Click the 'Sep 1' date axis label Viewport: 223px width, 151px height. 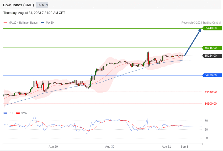point(184,147)
